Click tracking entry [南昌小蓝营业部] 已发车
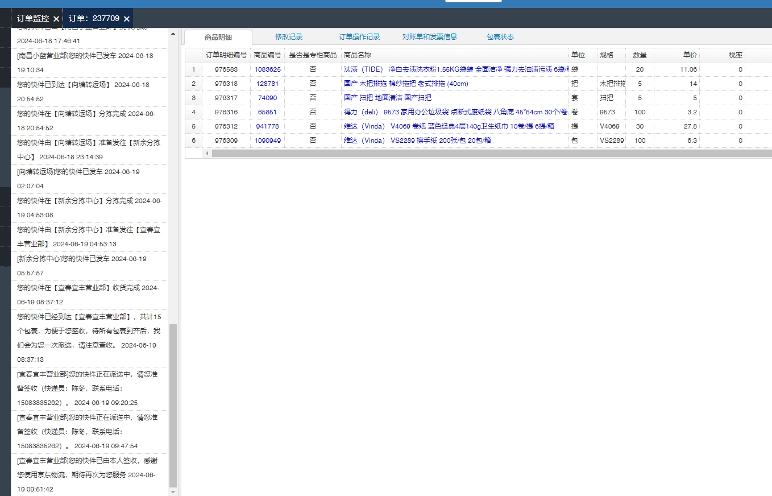Viewport: 772px width, 496px height. 90,63
